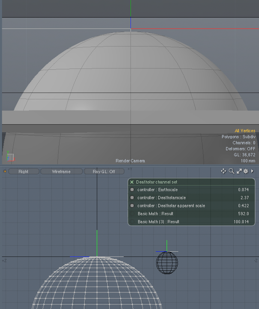The width and height of the screenshot is (259, 309).
Task: Click the XYZ axis orientation gizmo
Action: pos(10,156)
